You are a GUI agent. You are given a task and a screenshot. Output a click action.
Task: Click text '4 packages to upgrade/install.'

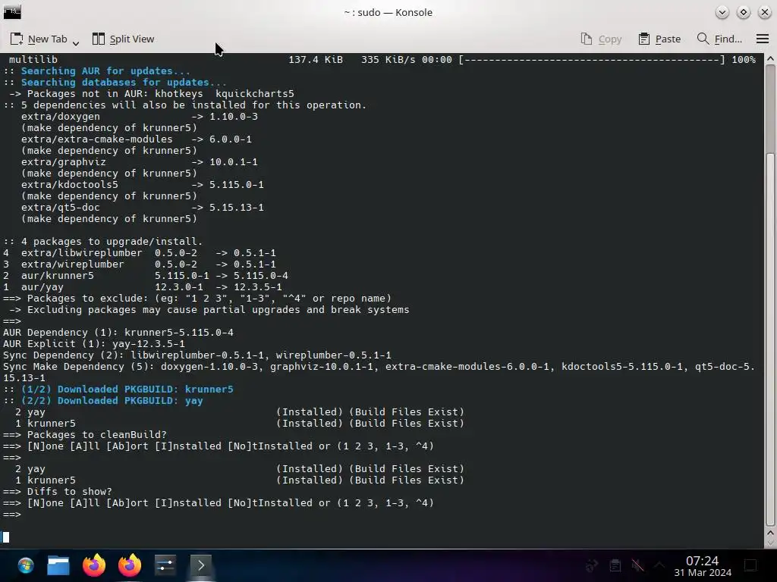pyautogui.click(x=112, y=242)
